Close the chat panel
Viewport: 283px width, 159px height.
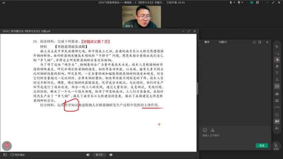click(267, 42)
